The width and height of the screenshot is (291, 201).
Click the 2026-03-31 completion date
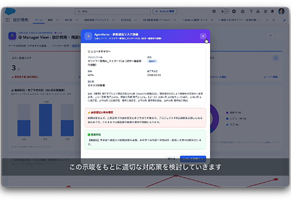154,75
